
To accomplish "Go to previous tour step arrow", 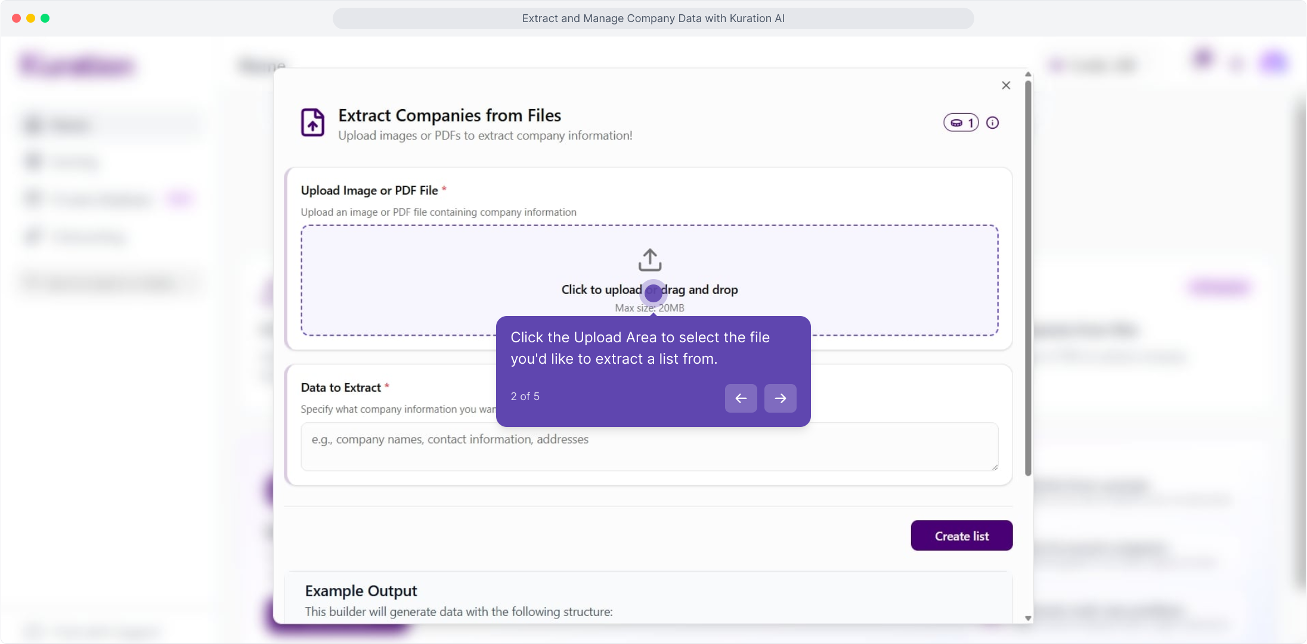I will pyautogui.click(x=741, y=398).
